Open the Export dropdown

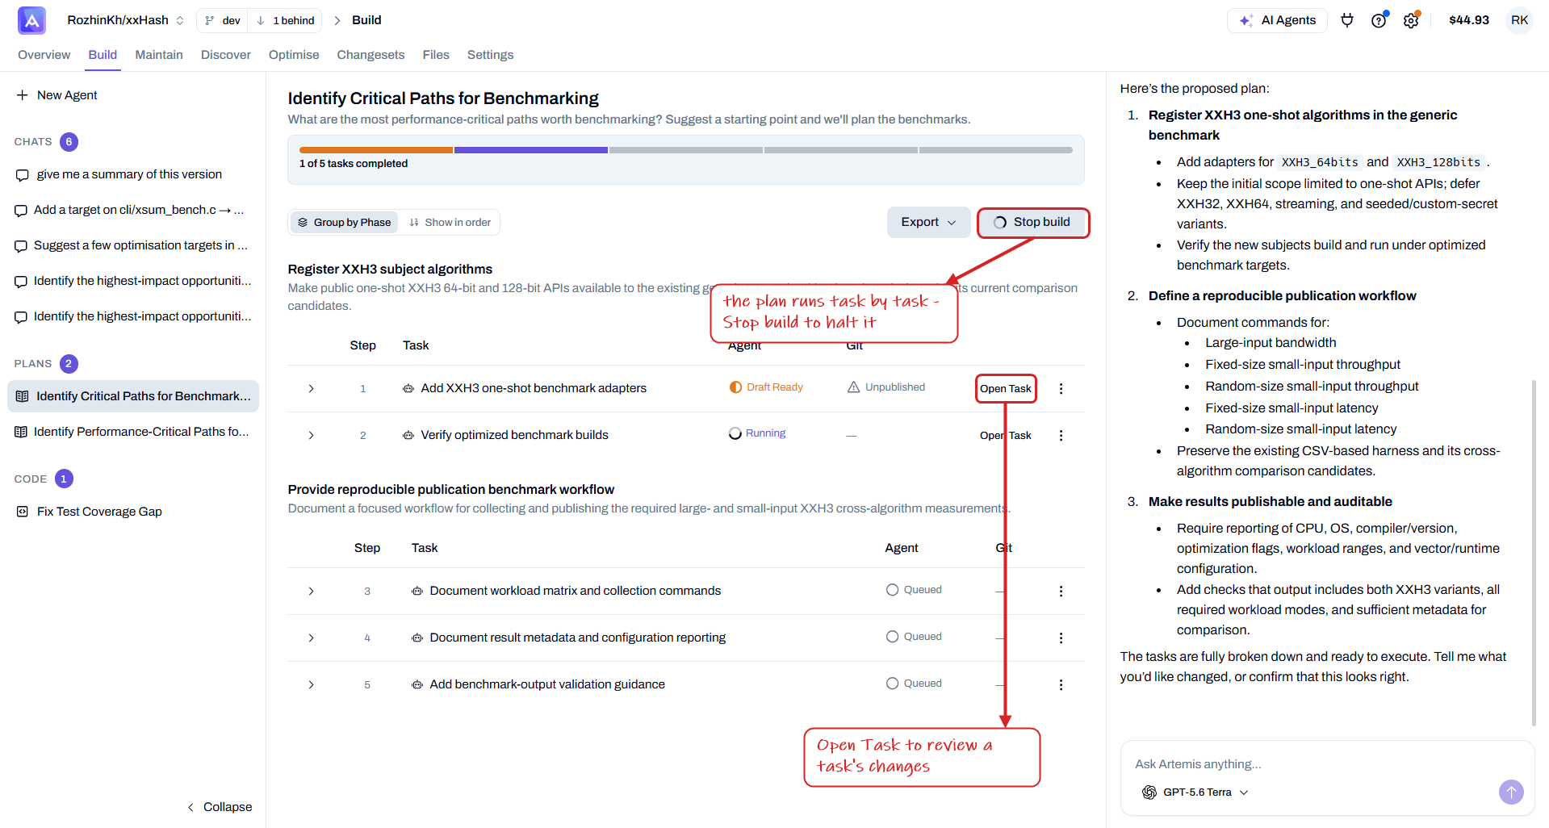tap(928, 223)
